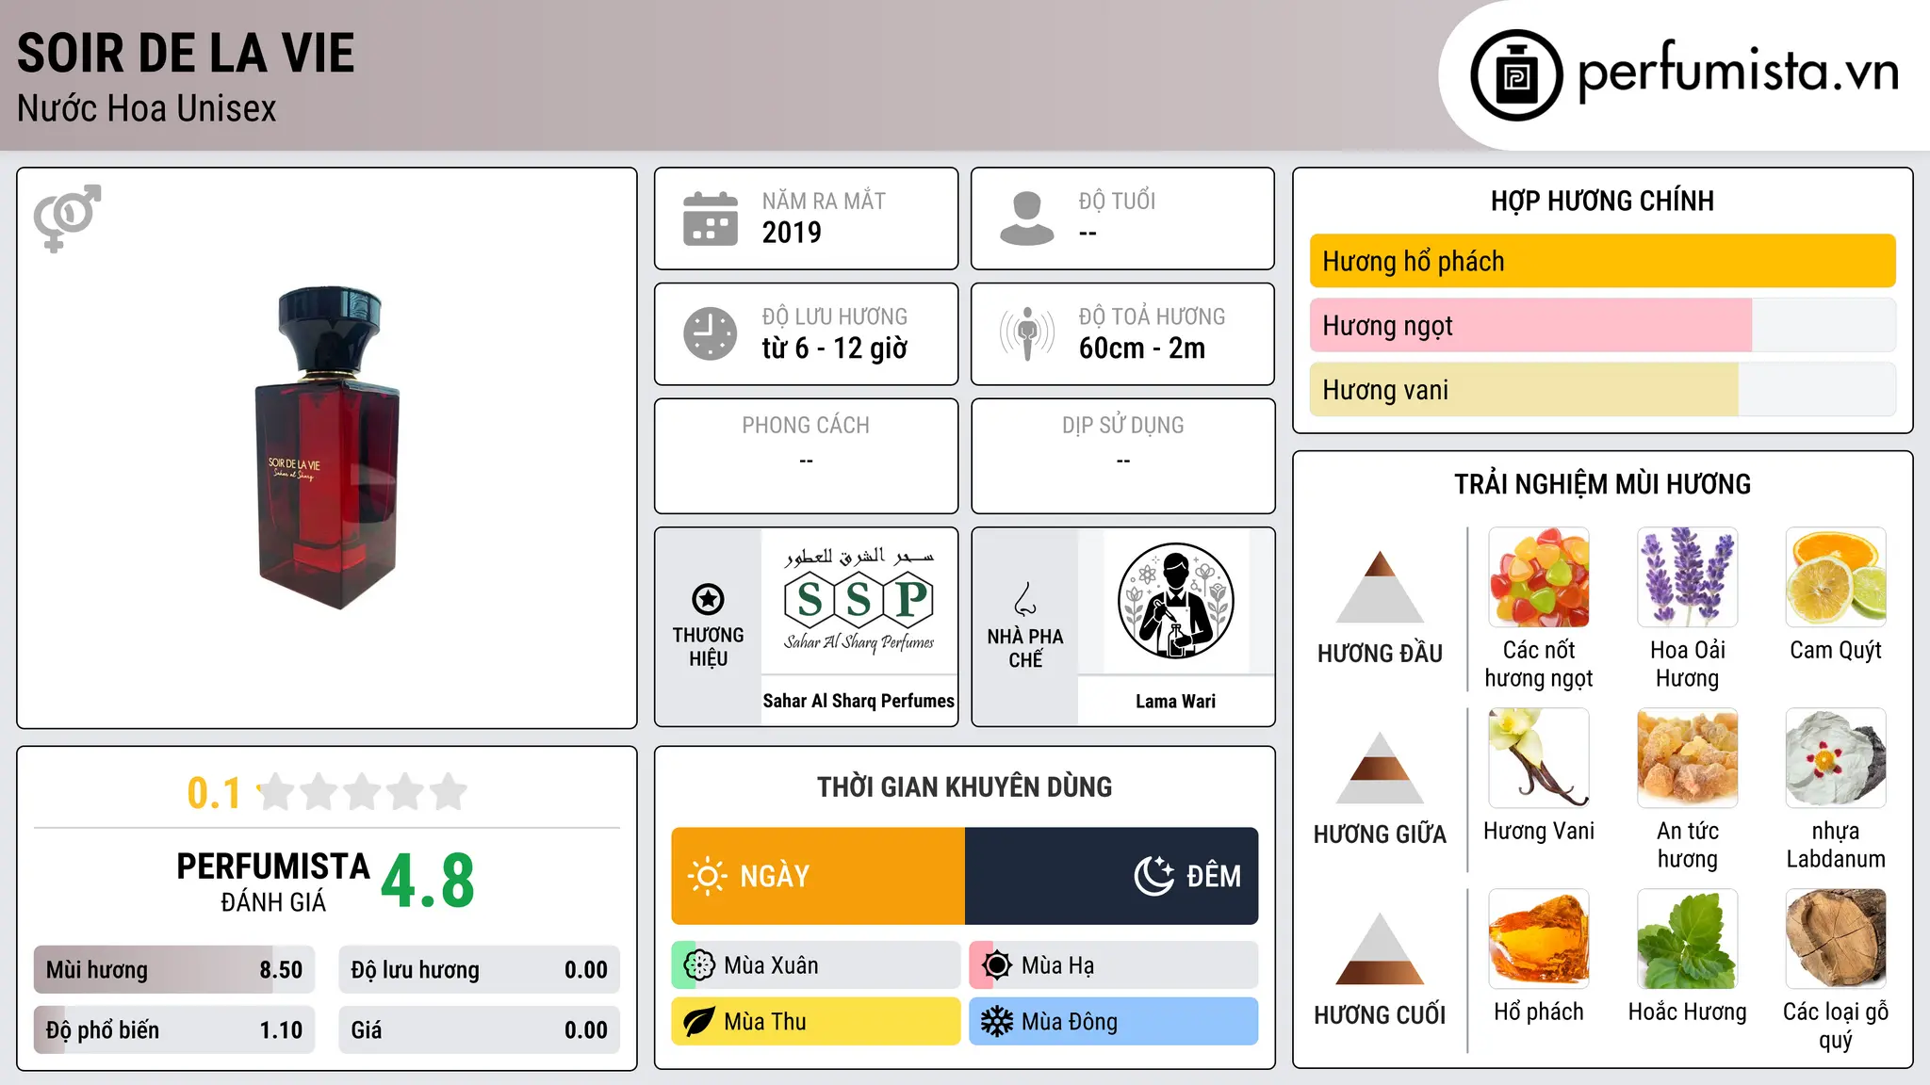Click the flower icon for Mùa Xuân
Viewport: 1930px width, 1085px height.
699,965
